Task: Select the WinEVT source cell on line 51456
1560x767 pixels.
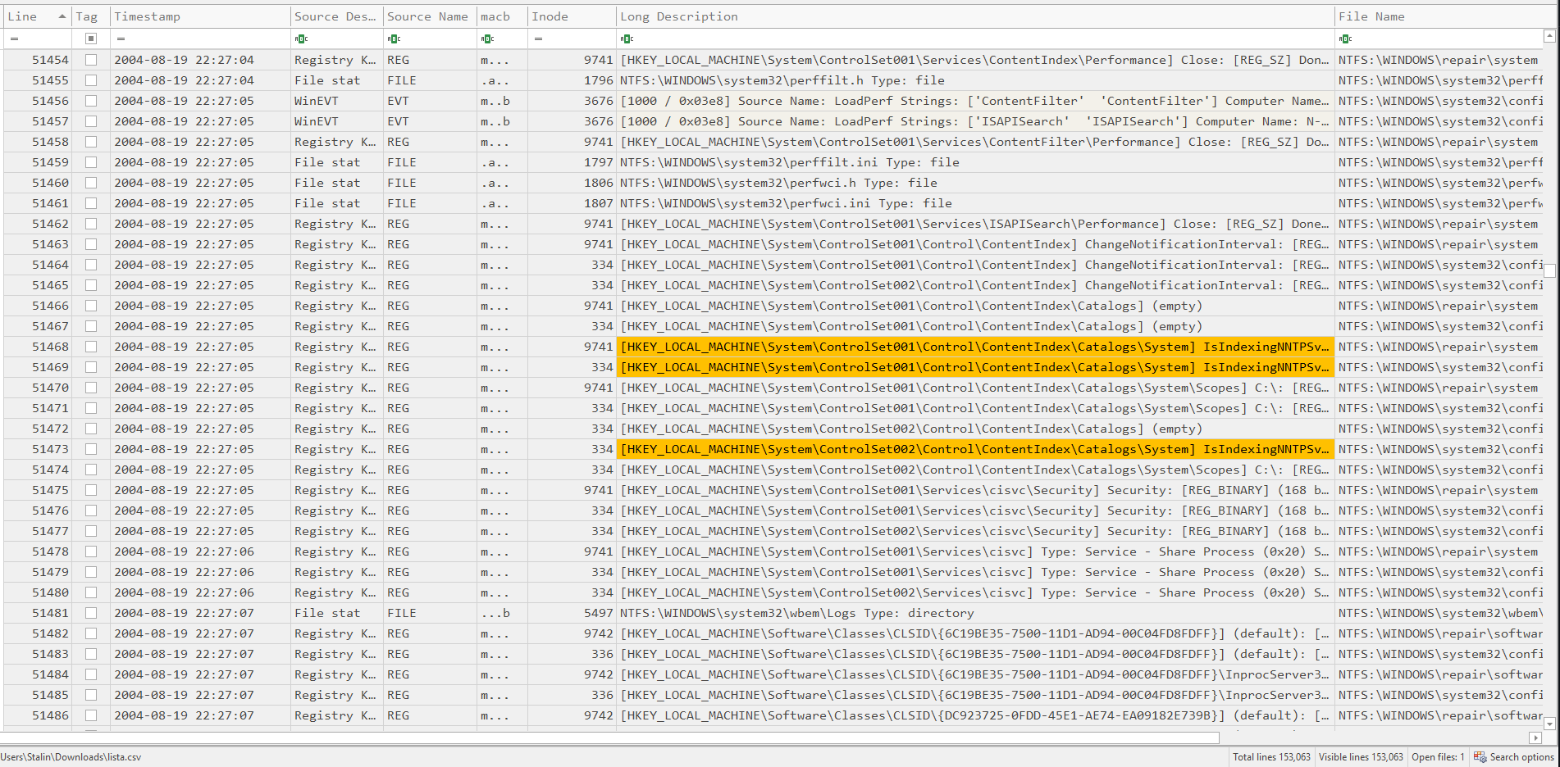Action: (x=337, y=101)
